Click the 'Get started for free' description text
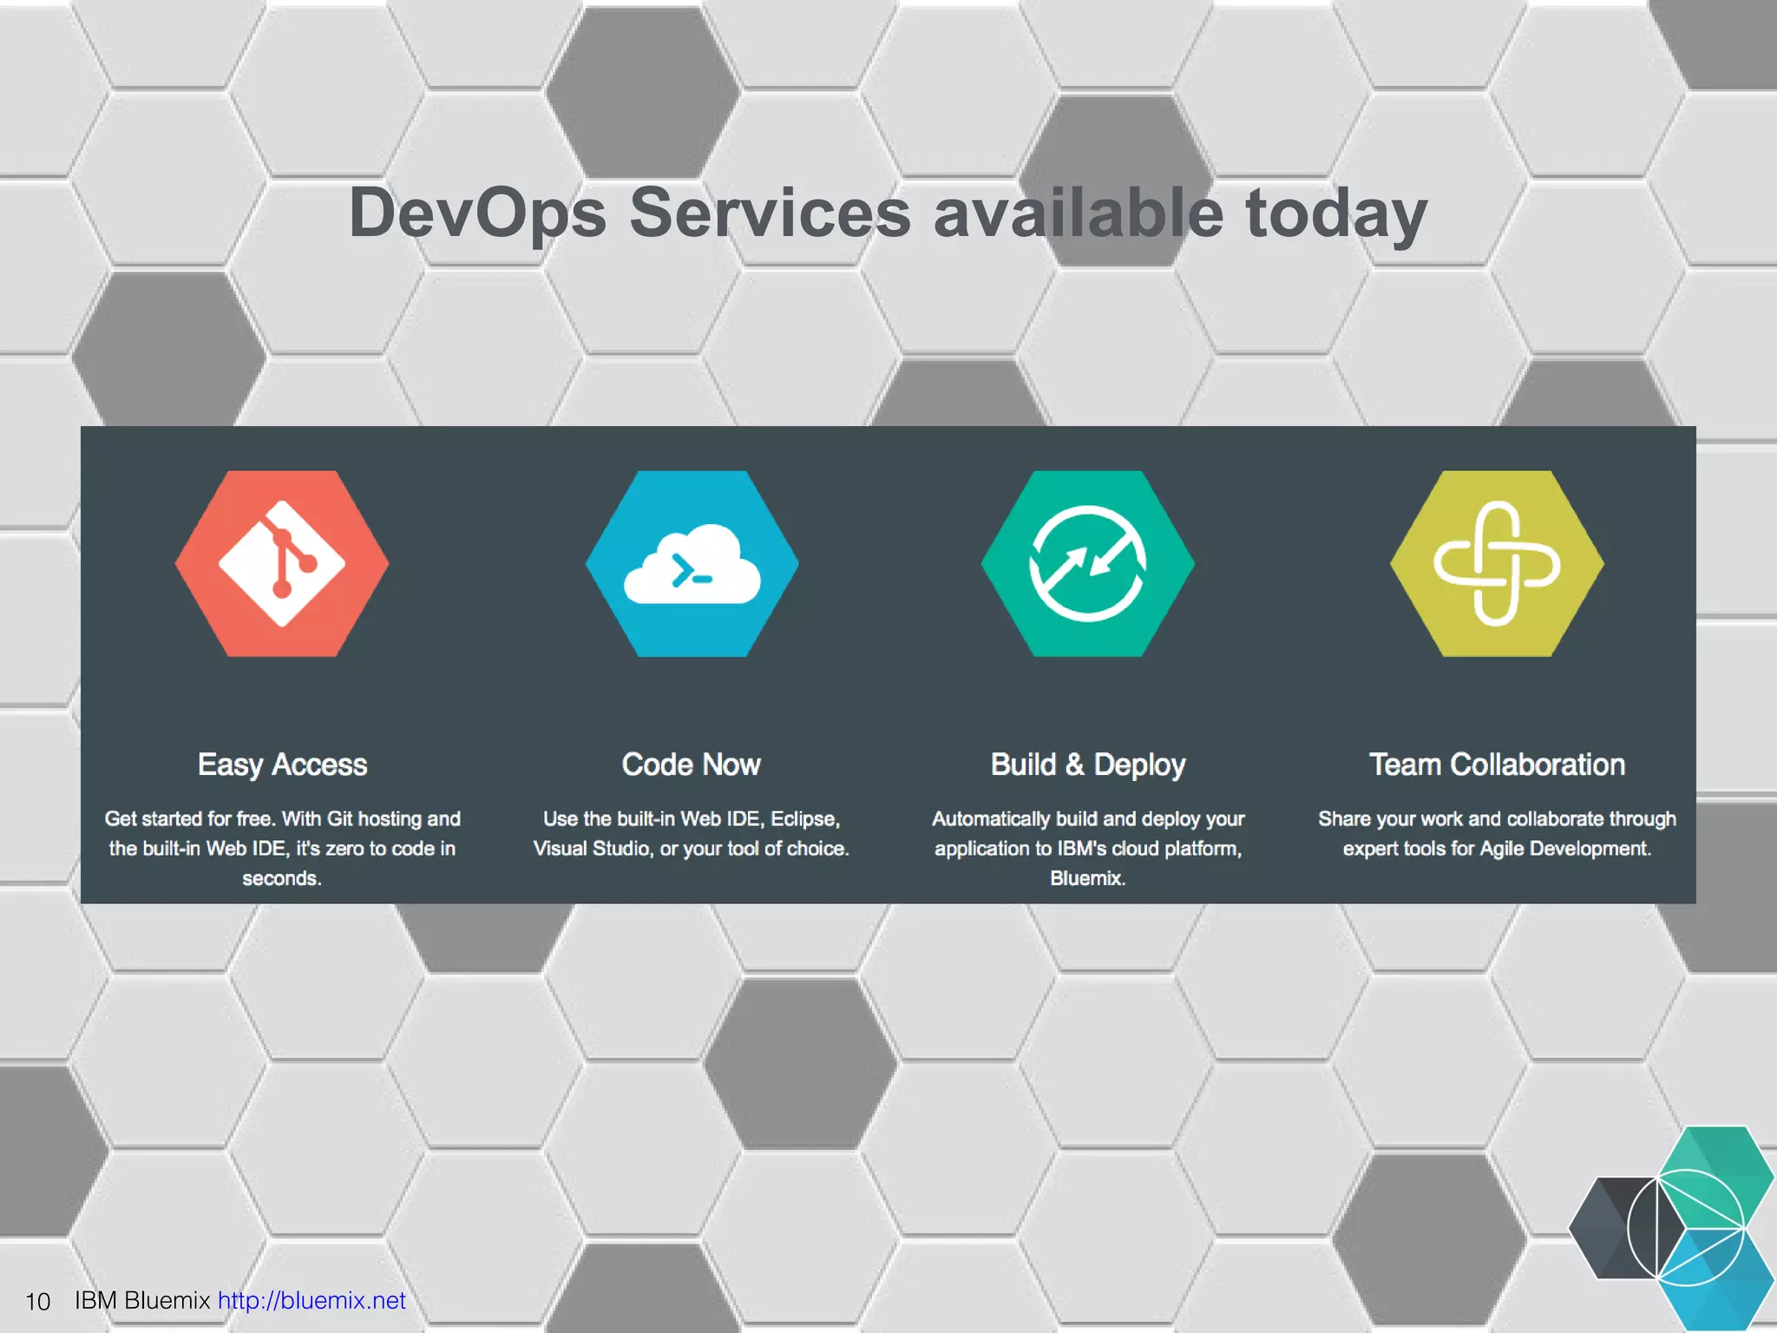The height and width of the screenshot is (1333, 1777). [282, 848]
